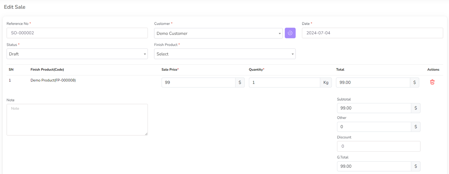Click the purple add customer plus button
This screenshot has width=449, height=174.
(x=290, y=33)
